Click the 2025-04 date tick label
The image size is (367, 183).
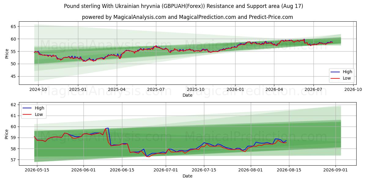117,90
